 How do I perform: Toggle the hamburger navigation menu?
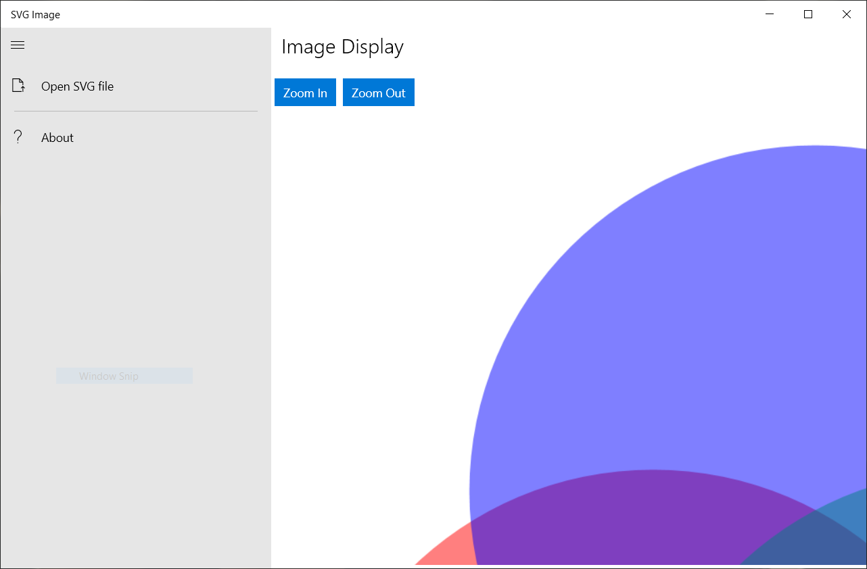[18, 45]
